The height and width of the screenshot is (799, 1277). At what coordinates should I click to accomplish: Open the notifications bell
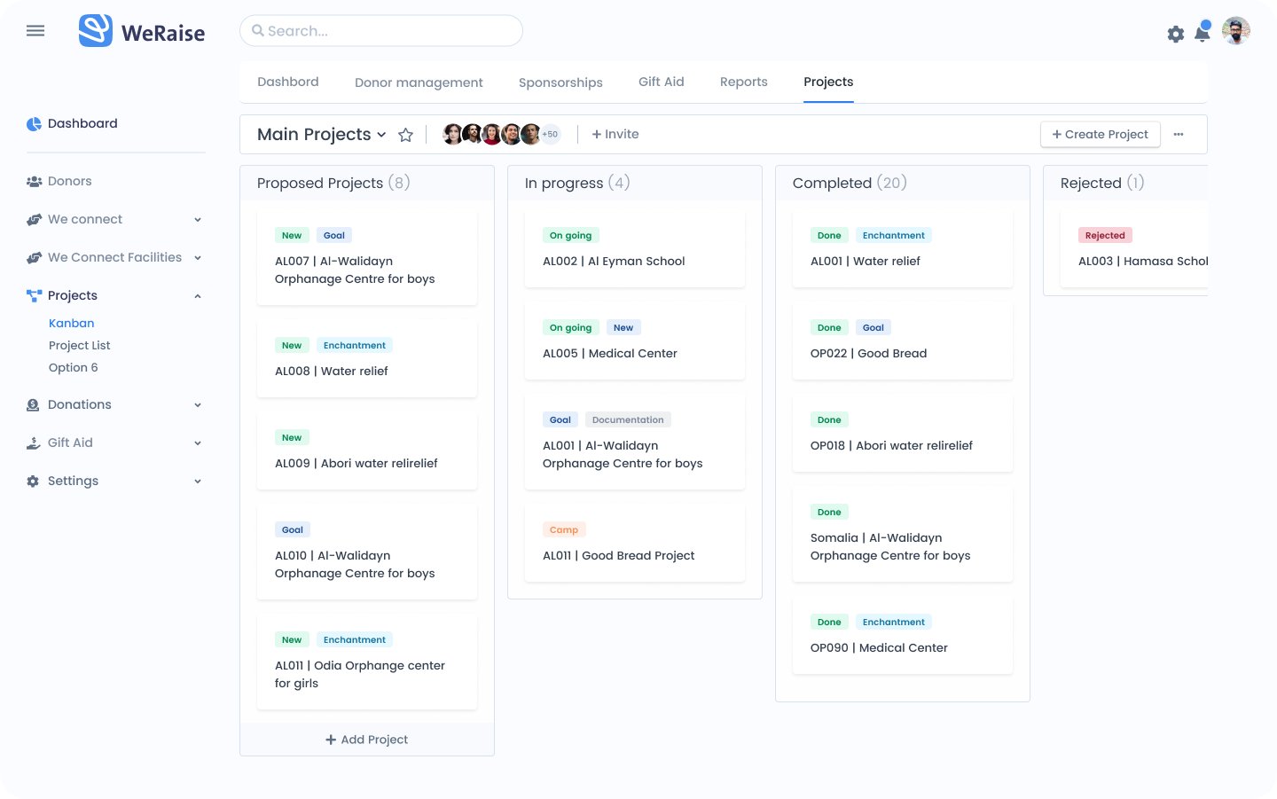[1203, 32]
